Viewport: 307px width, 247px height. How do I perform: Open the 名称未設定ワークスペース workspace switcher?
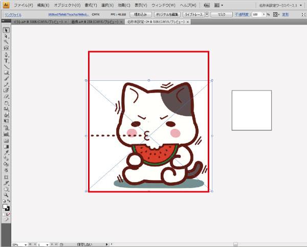coord(280,6)
